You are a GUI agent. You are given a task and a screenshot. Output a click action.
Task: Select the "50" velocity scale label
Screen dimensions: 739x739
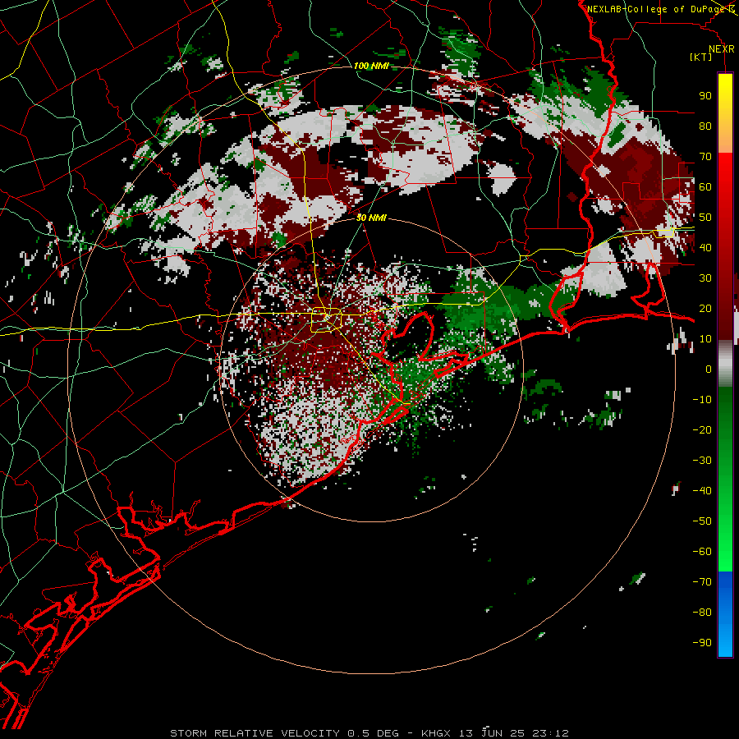click(x=705, y=218)
